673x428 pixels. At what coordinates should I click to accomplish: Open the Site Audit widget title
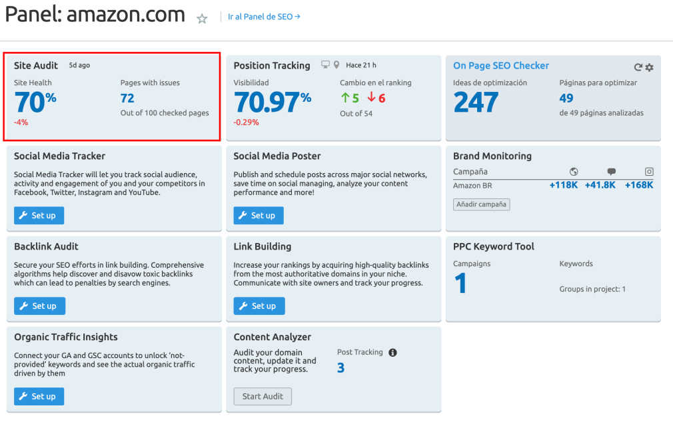click(x=35, y=66)
